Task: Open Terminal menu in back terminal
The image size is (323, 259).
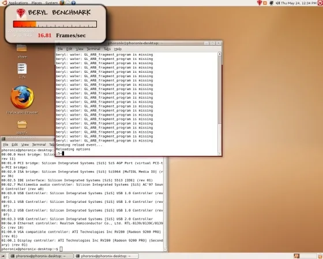Action: pos(39,145)
